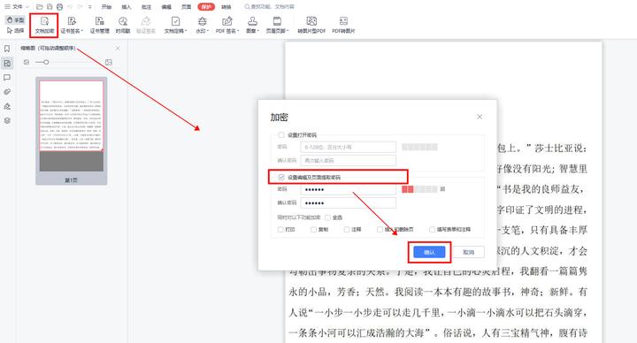The image size is (637, 343).
Task: Open the comments panel icon in left sidebar
Action: coord(7,78)
